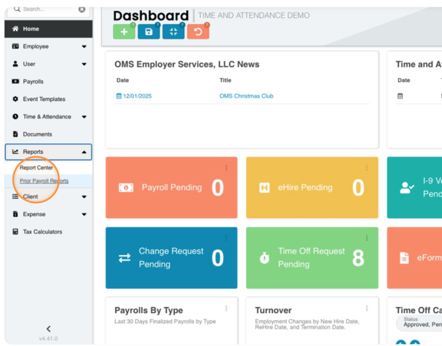Open Payrolls in the sidebar
This screenshot has width=442, height=346.
(x=33, y=82)
